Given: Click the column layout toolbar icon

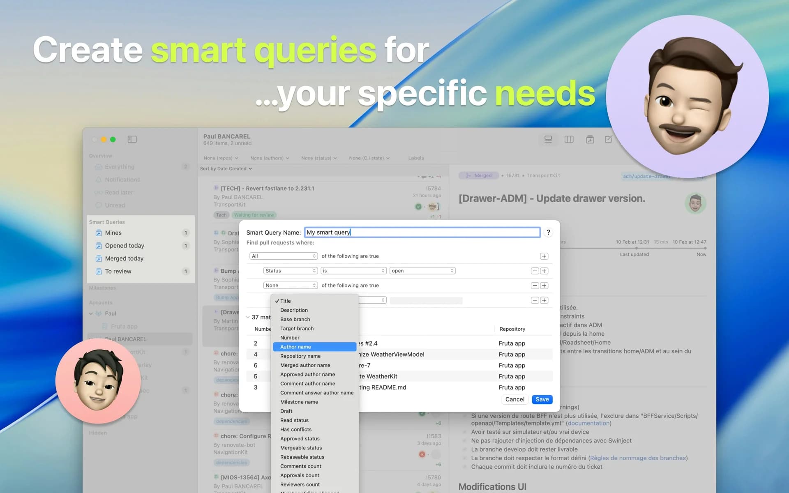Looking at the screenshot, I should click(x=569, y=139).
